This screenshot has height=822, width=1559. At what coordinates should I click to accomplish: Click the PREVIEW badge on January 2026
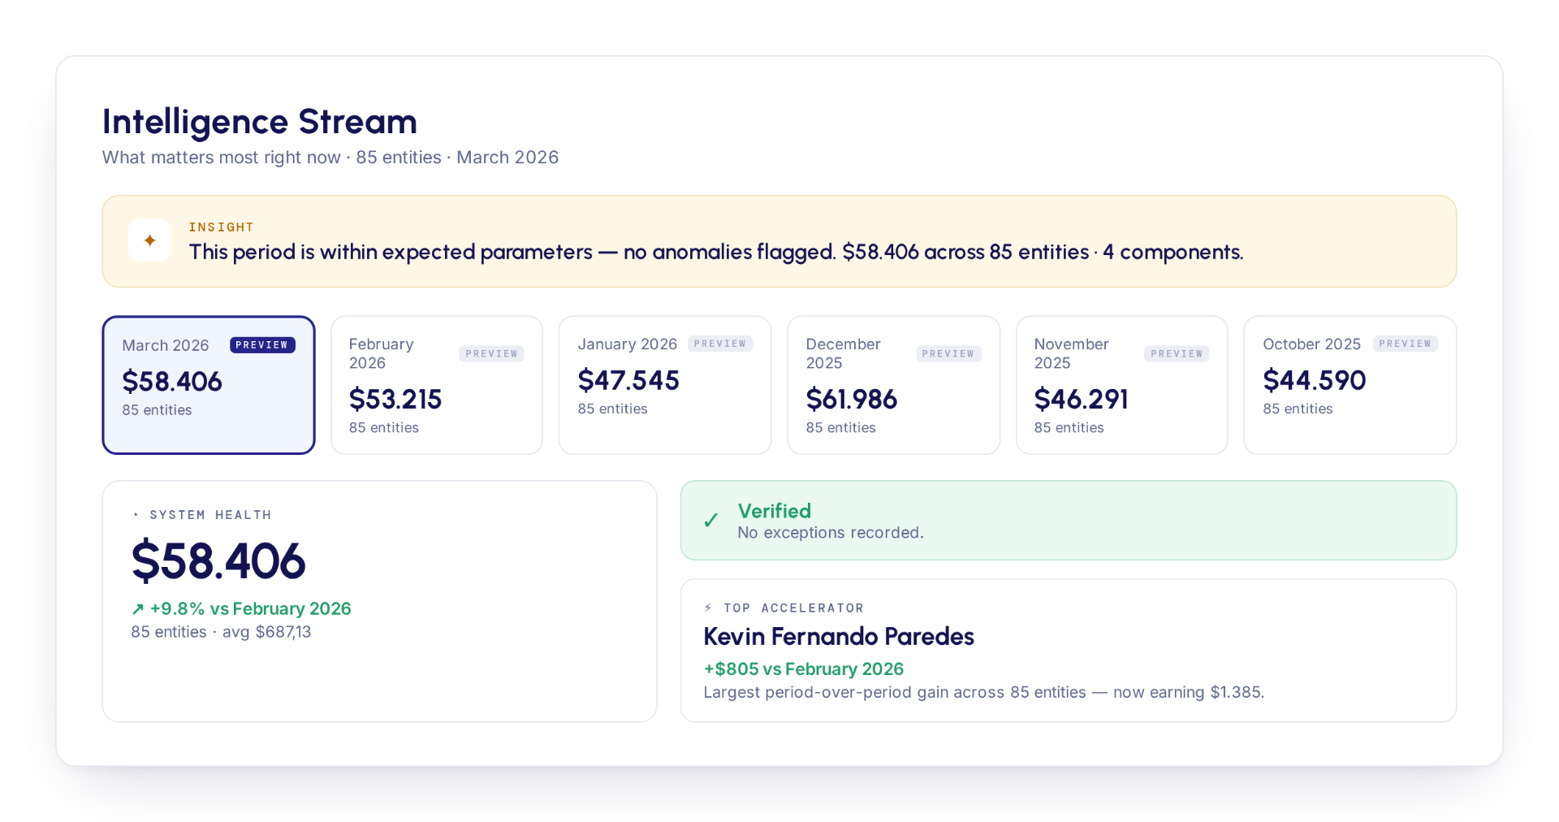[720, 344]
